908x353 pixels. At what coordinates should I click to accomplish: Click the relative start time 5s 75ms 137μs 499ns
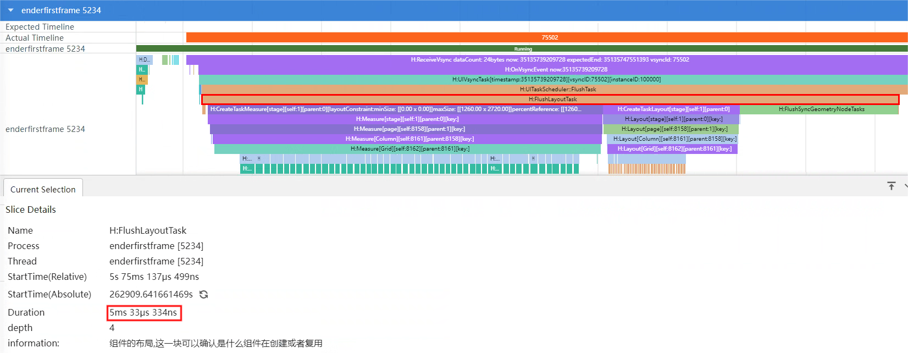[x=154, y=277]
